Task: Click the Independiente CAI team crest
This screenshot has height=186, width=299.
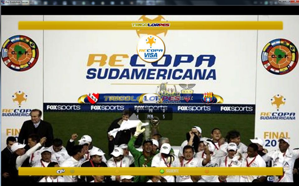Action: [x=93, y=98]
